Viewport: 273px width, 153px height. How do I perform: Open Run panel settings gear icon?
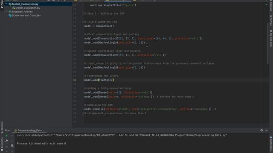point(261,130)
